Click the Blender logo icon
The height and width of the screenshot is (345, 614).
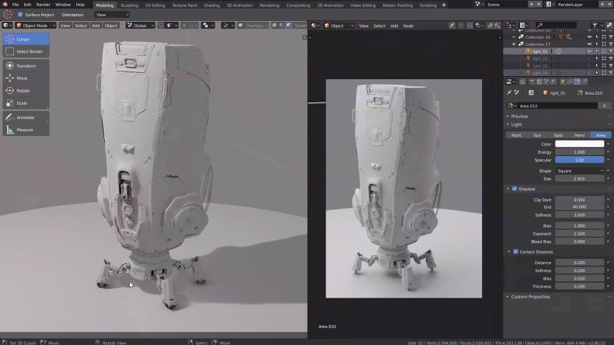(5, 5)
